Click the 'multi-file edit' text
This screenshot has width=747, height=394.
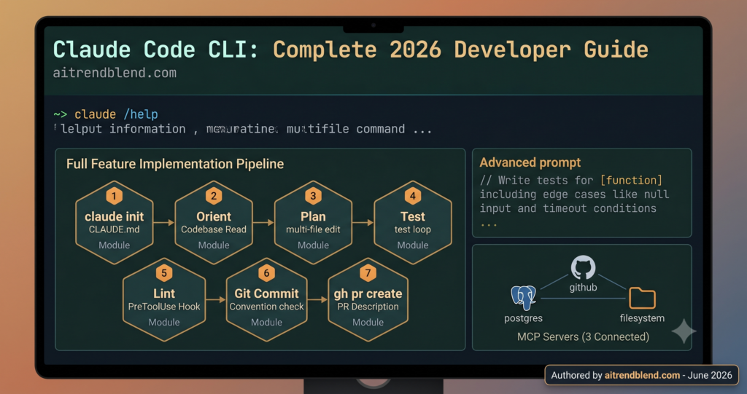click(x=313, y=229)
